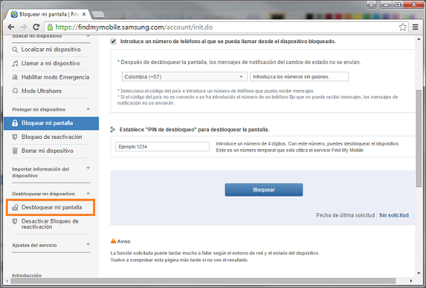Open the Colombia (+57) country code dropdown

click(x=185, y=77)
